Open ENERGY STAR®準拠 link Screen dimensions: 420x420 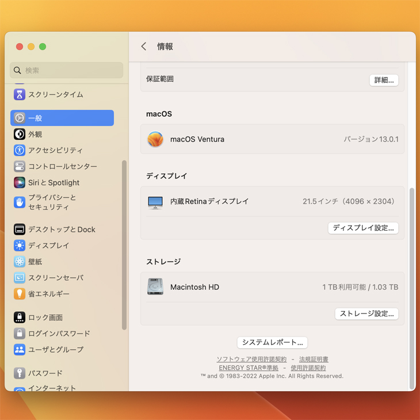click(x=249, y=368)
